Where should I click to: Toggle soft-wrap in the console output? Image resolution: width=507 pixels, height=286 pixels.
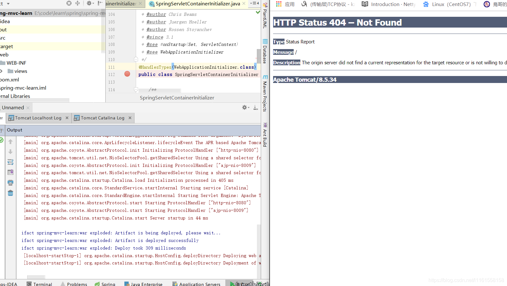10,162
